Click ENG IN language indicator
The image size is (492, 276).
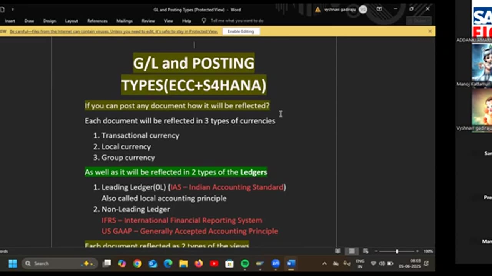coord(360,263)
